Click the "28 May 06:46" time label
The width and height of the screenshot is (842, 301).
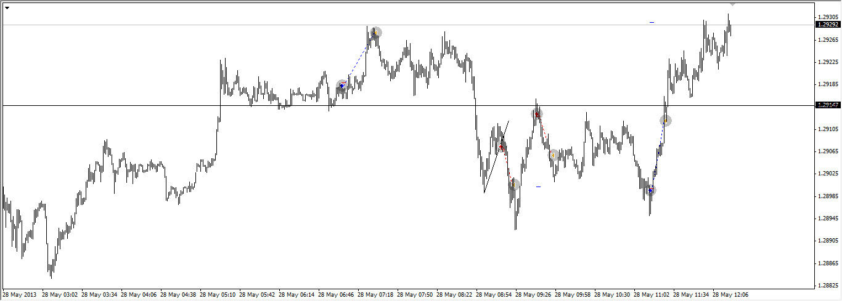tap(337, 295)
